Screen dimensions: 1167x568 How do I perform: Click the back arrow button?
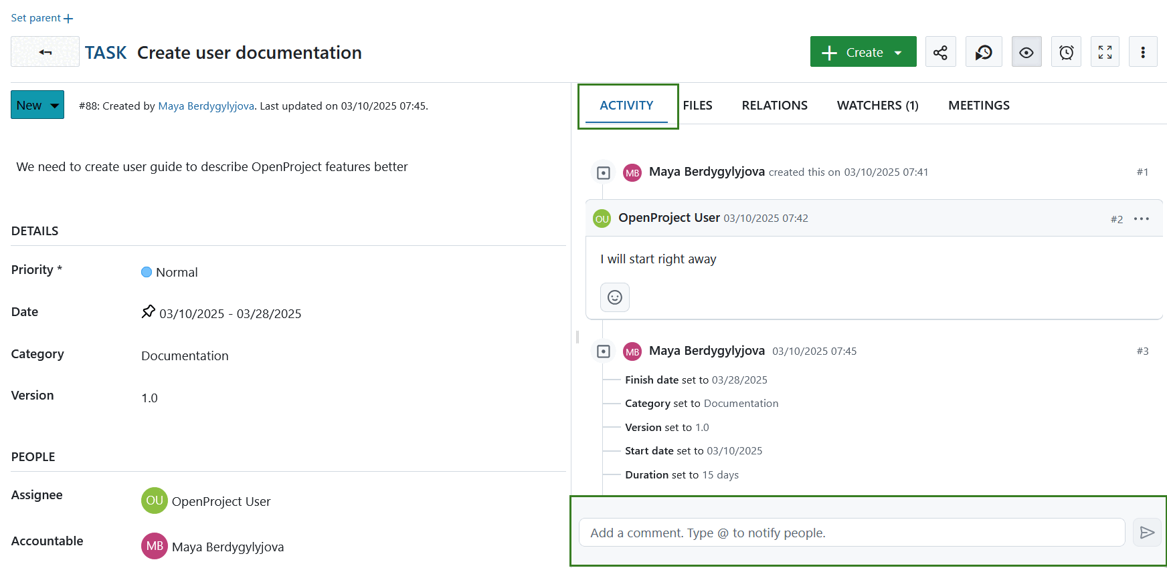(45, 52)
